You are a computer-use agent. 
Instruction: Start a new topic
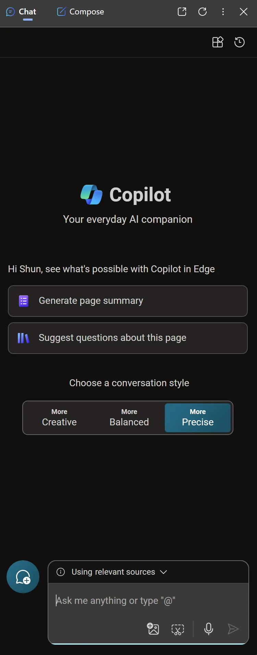click(x=23, y=577)
